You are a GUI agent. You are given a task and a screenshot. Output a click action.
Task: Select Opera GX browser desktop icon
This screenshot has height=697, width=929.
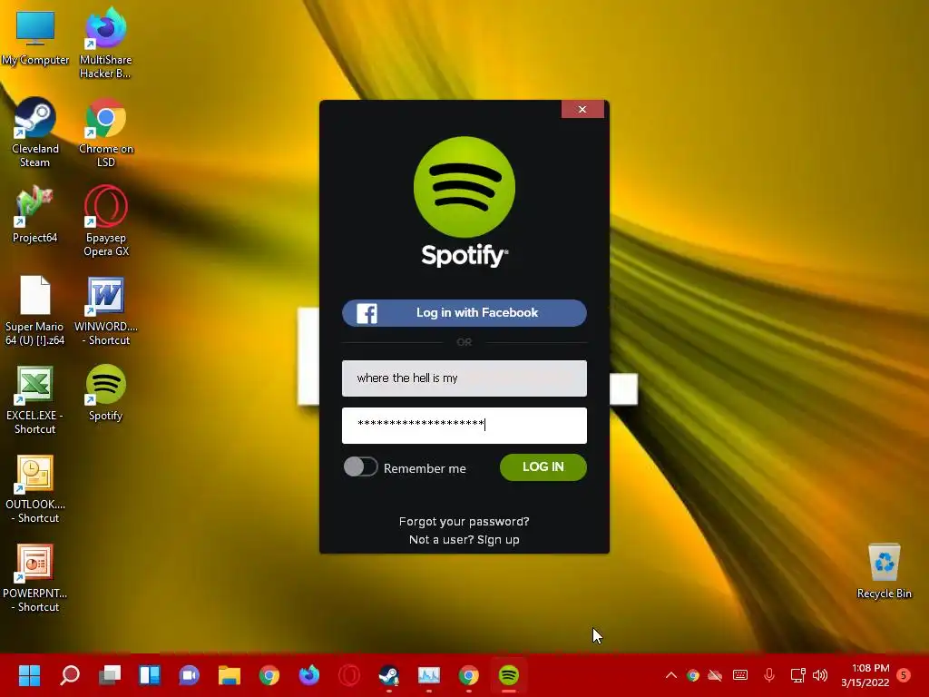pos(106,221)
